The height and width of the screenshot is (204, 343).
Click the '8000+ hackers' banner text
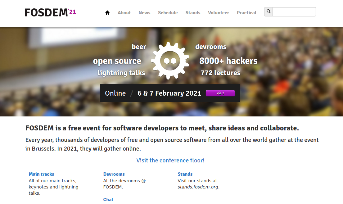228,61
